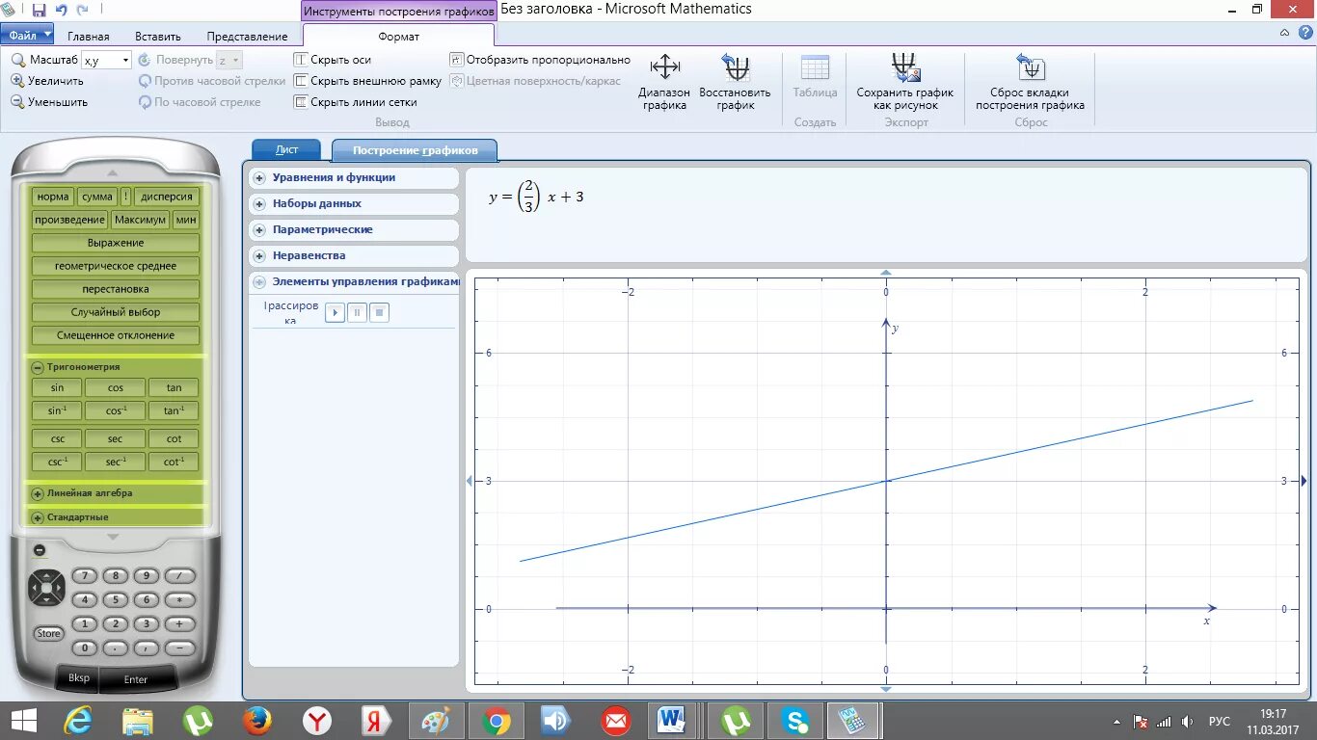The height and width of the screenshot is (740, 1317).
Task: Open Диапазон графика tool
Action: click(664, 82)
